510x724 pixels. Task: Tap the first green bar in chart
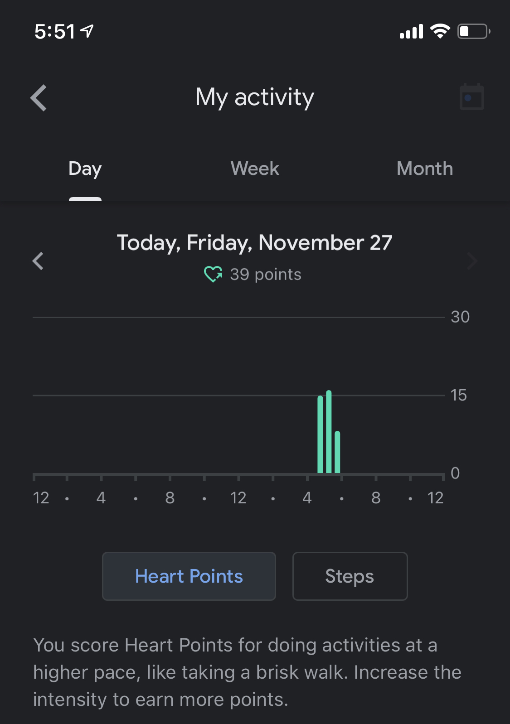point(320,434)
